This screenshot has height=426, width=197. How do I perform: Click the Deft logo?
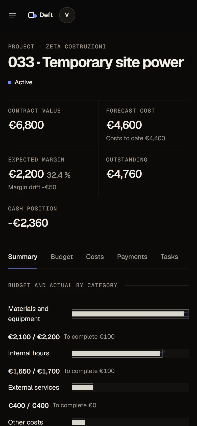point(41,15)
